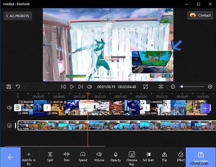
Task: Flip the selected clip
Action: click(x=165, y=157)
